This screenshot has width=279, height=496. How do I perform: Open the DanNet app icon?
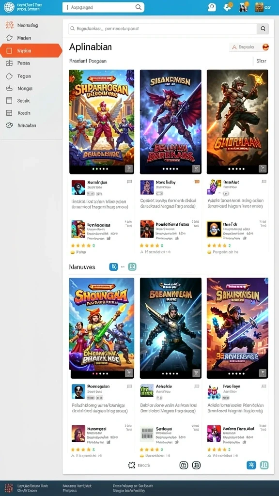coord(214,187)
